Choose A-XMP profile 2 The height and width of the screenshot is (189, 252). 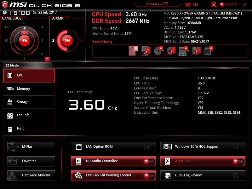pyautogui.click(x=53, y=41)
